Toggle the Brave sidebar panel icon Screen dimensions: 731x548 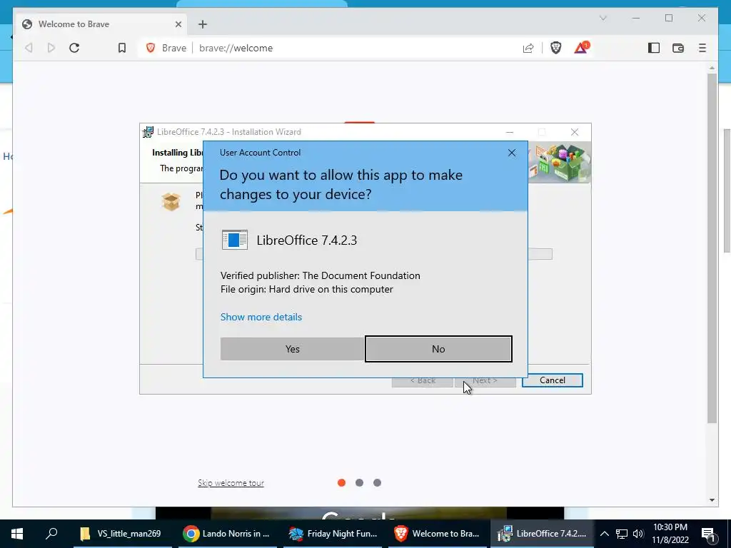(x=654, y=48)
